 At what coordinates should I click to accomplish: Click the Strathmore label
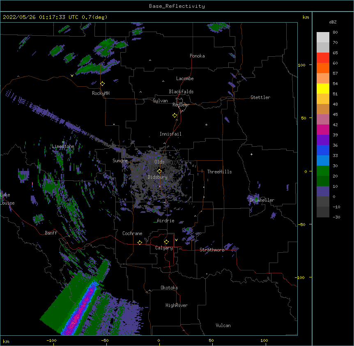click(x=212, y=250)
